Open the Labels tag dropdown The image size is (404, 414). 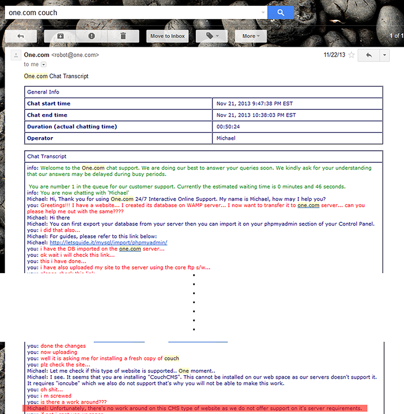tap(211, 36)
